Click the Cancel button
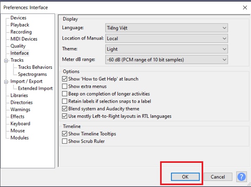Viewport: 251px width, 187px height. point(218,177)
